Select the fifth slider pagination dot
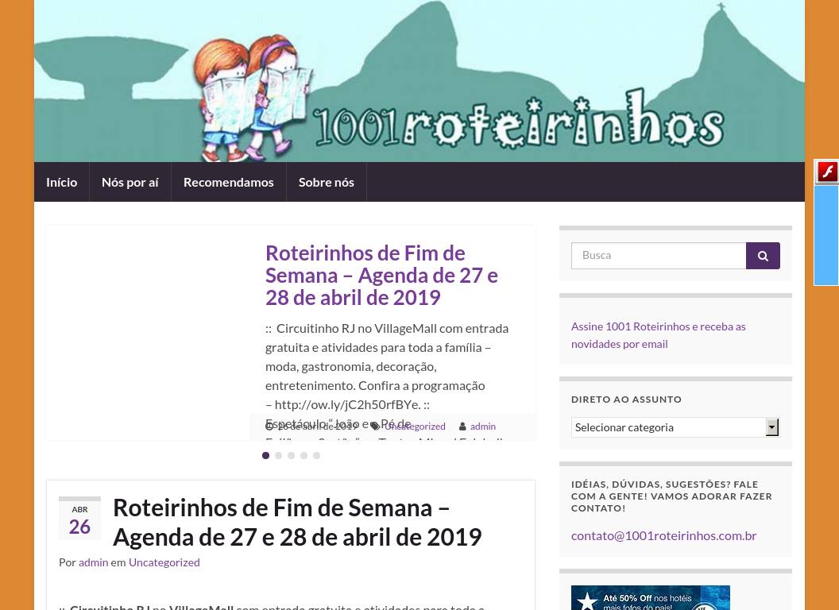This screenshot has width=839, height=610. tap(317, 455)
